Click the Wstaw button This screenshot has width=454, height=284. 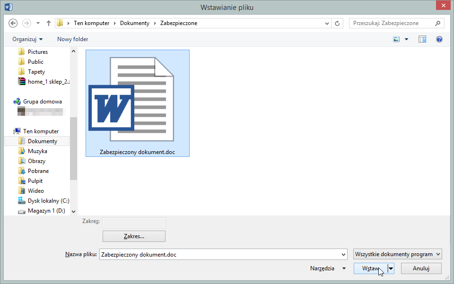coord(371,268)
